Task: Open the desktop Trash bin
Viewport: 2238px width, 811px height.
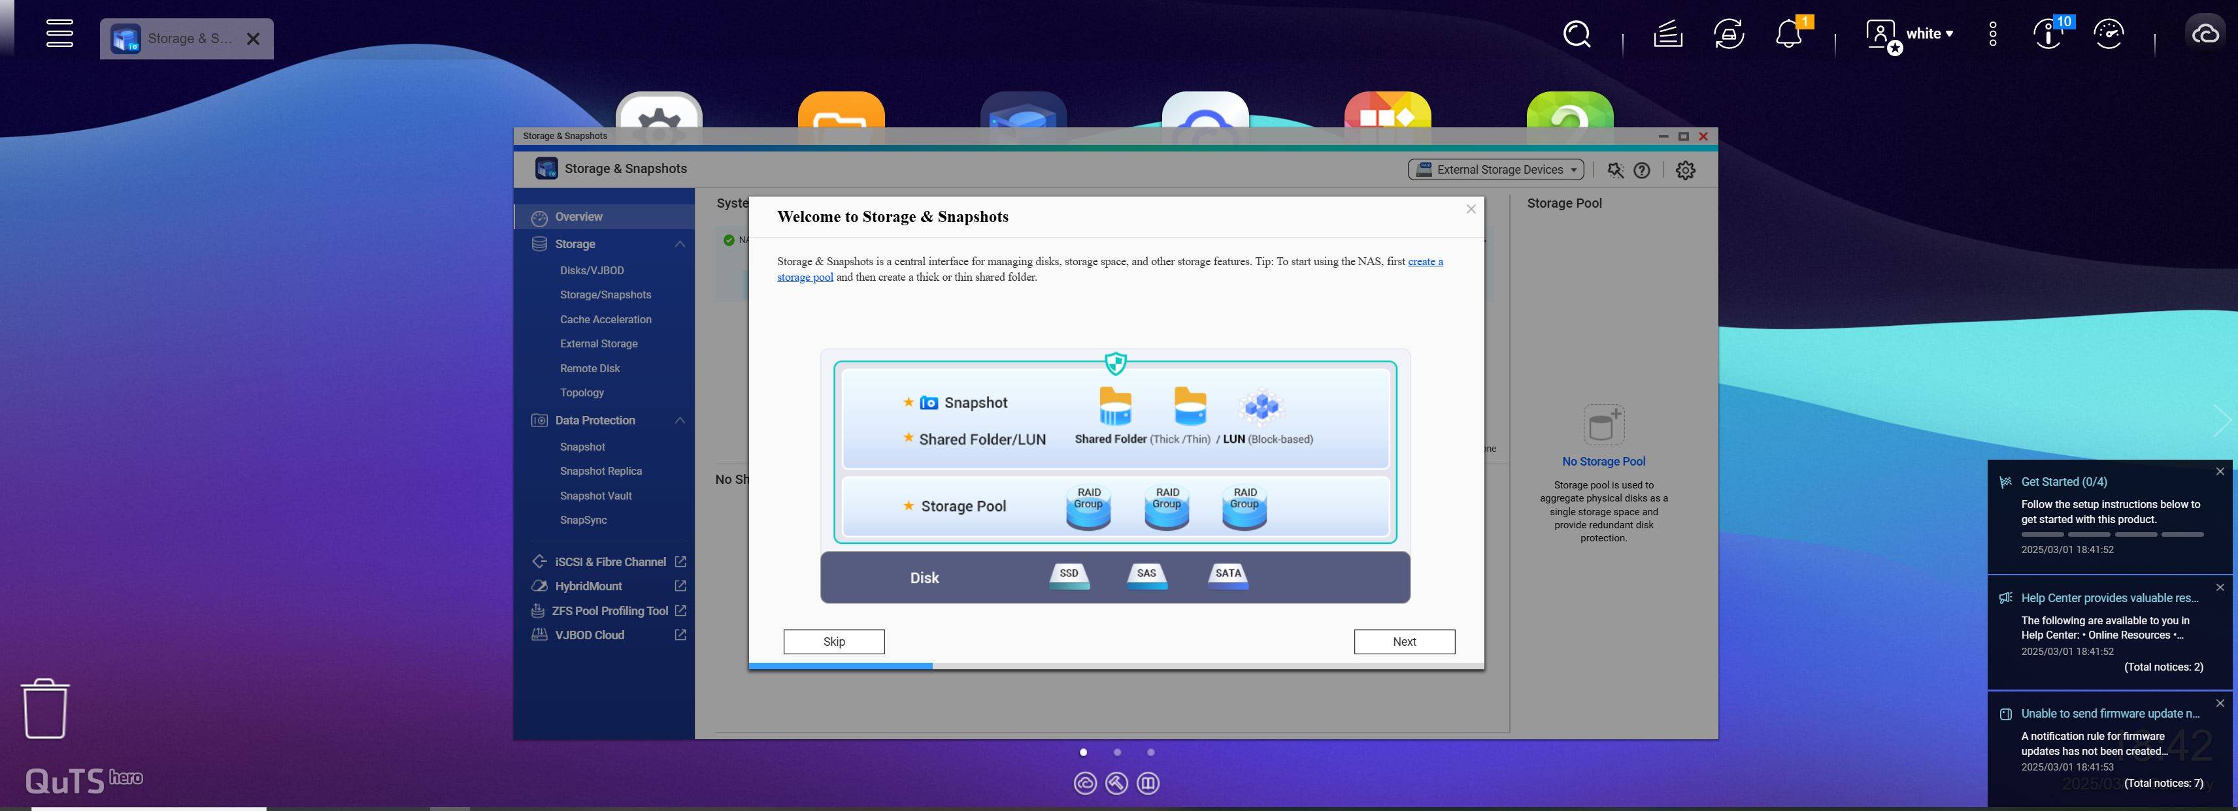Action: point(45,708)
